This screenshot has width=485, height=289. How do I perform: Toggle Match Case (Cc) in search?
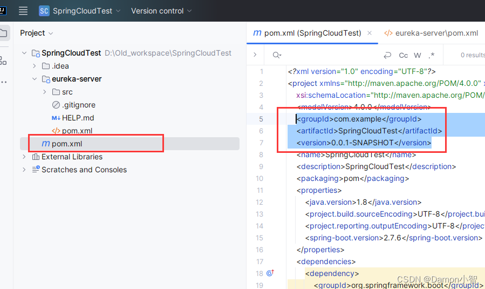click(x=403, y=55)
